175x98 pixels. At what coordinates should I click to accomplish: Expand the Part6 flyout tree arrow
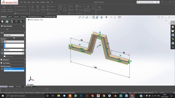click(x=27, y=20)
